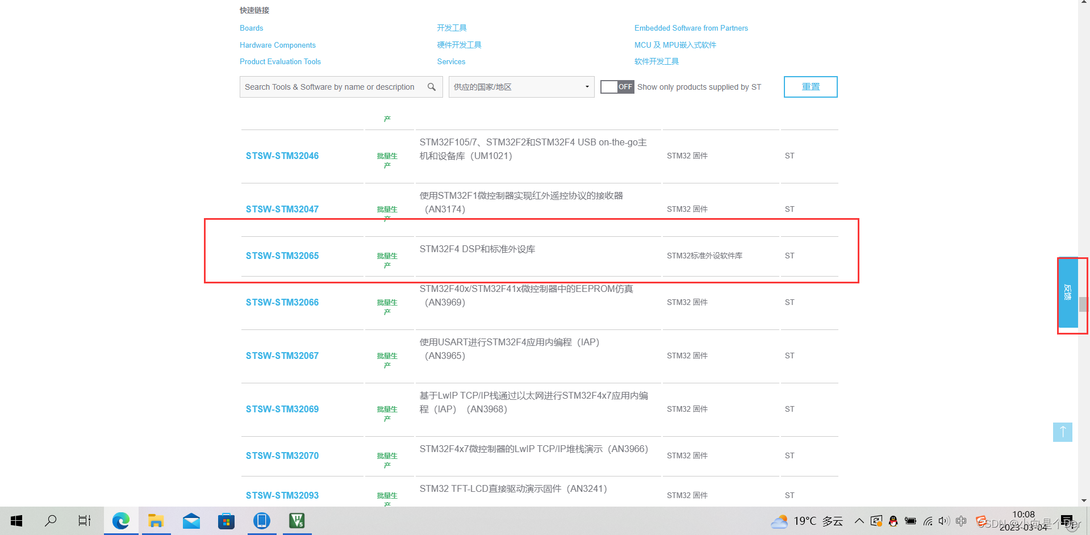Screen dimensions: 1090x535
Task: Open Product Evaluation Tools link
Action: click(x=280, y=61)
